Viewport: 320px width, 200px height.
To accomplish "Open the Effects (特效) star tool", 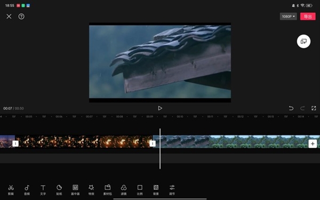I will point(91,190).
